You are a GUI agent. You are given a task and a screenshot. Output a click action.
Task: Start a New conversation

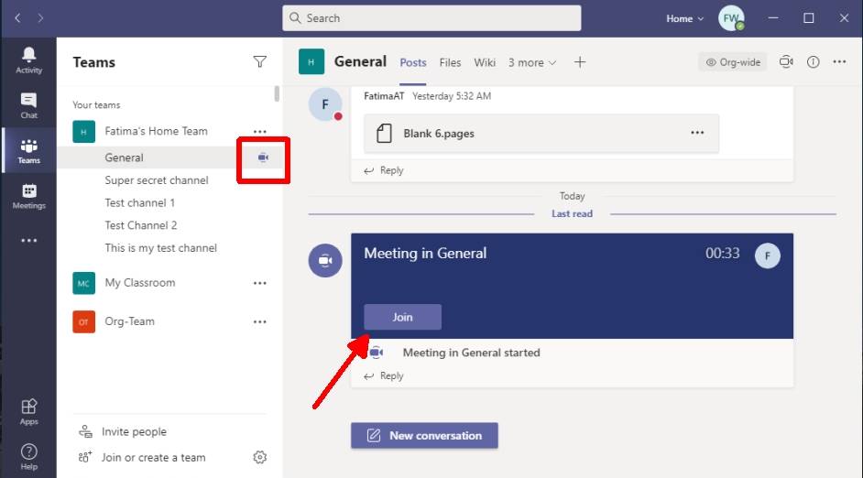click(x=424, y=436)
